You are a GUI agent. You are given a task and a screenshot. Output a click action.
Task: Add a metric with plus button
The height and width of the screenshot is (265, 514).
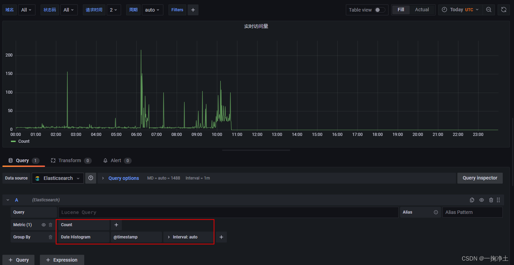point(116,225)
